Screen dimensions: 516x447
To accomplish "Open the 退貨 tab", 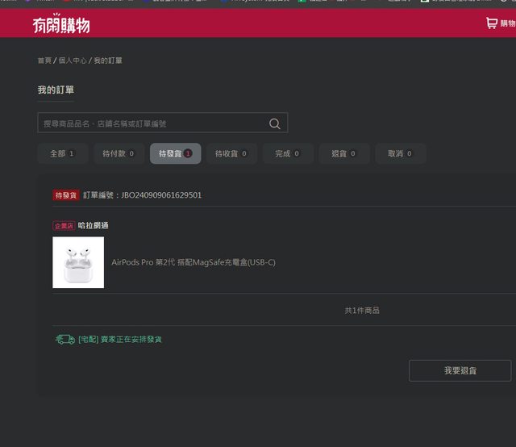I will click(x=343, y=153).
